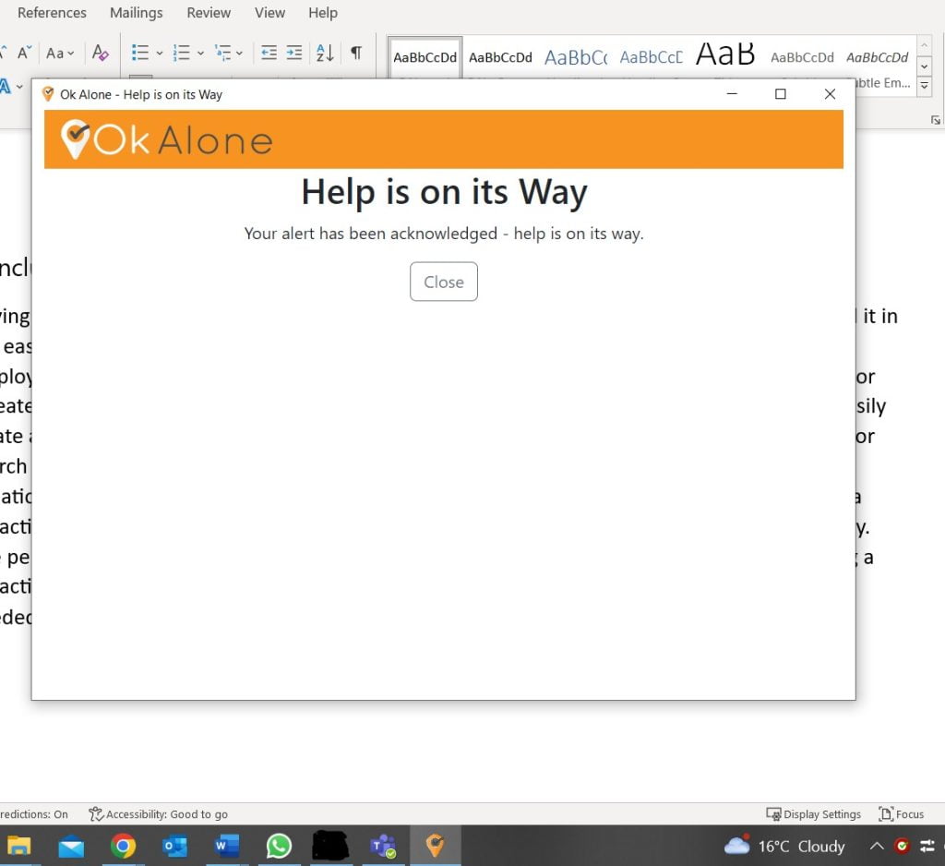The image size is (945, 866).
Task: Open Display Settings in Word status bar
Action: [x=813, y=814]
